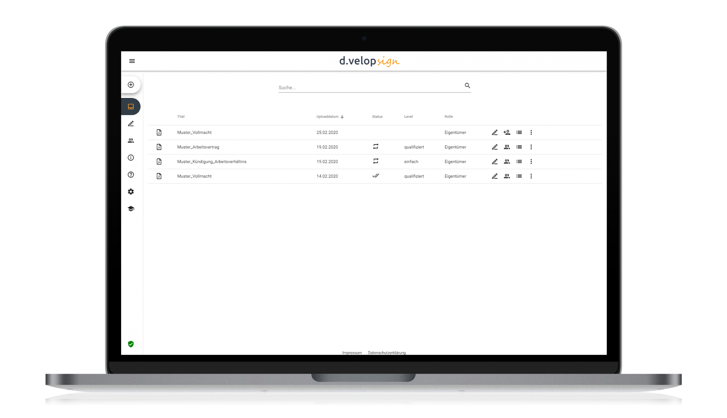Open more options for the Muster_Kündigung_Arbeitsverhältnis row
The height and width of the screenshot is (418, 727).
tap(531, 162)
